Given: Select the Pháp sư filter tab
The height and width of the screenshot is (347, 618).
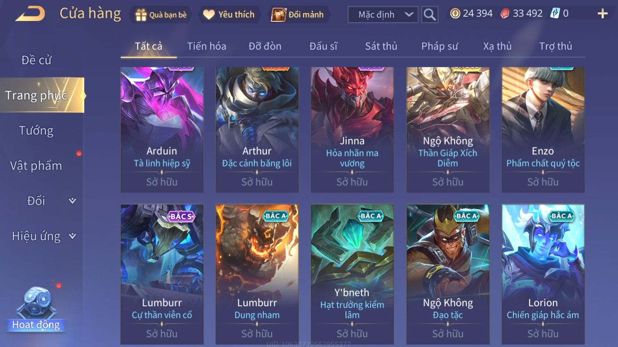Looking at the screenshot, I should pos(439,46).
